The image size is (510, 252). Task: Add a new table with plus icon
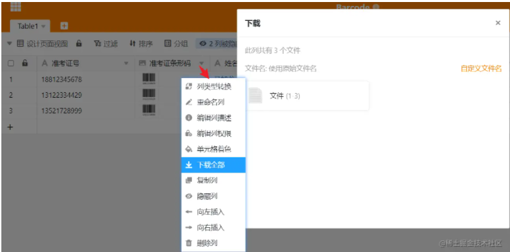64,26
